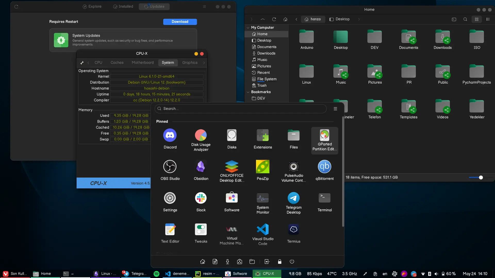Open Termius from the app menu
Screen dimensions: 495x278
click(294, 233)
